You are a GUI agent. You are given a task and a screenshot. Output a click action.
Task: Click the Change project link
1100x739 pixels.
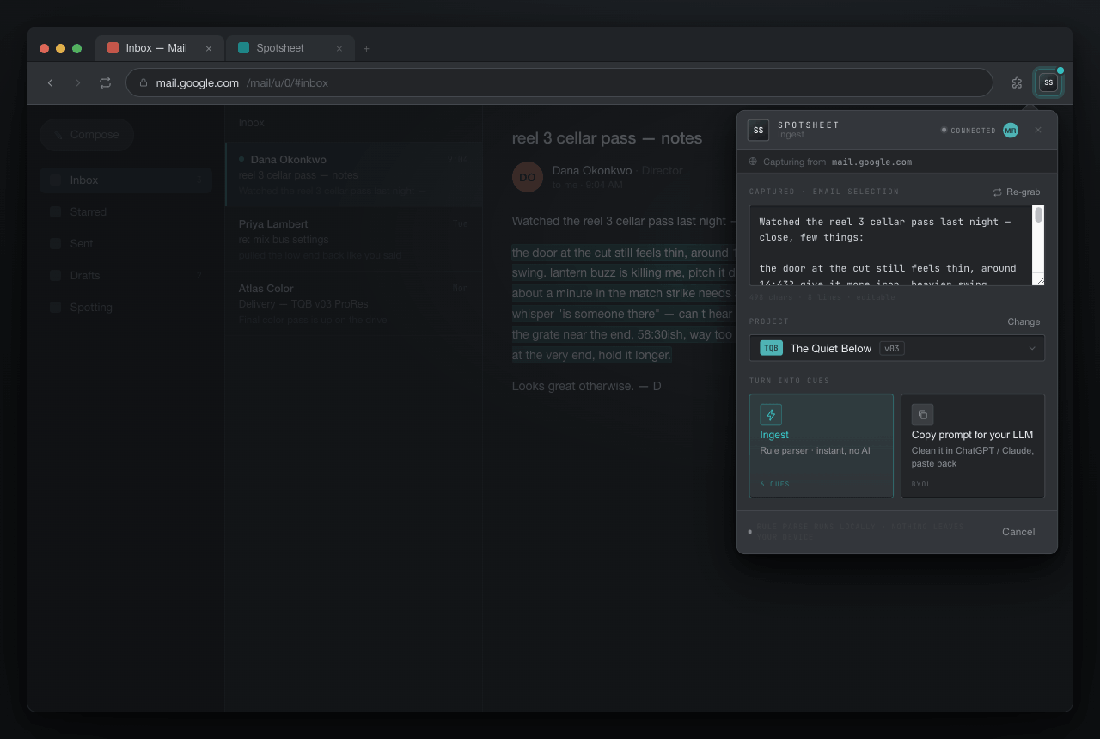[x=1024, y=321]
